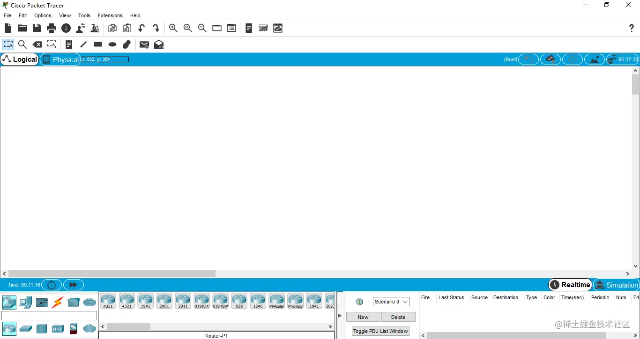This screenshot has width=640, height=339.
Task: Click the Power Cycle Devices button
Action: pyautogui.click(x=52, y=285)
